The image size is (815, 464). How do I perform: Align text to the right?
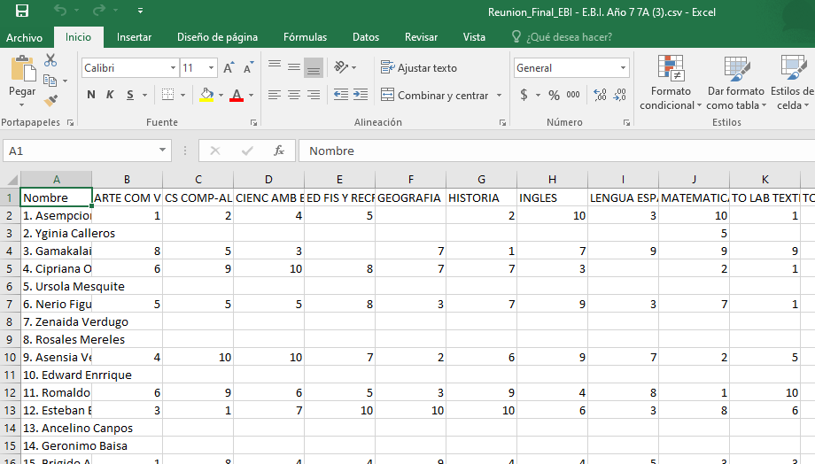click(x=314, y=95)
